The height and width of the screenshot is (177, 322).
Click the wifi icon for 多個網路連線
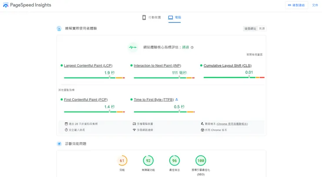[x=134, y=130]
